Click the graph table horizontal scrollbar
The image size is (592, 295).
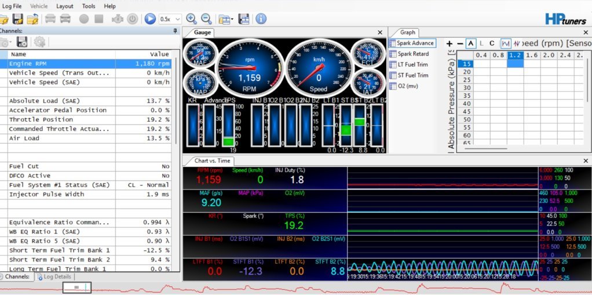pos(486,148)
